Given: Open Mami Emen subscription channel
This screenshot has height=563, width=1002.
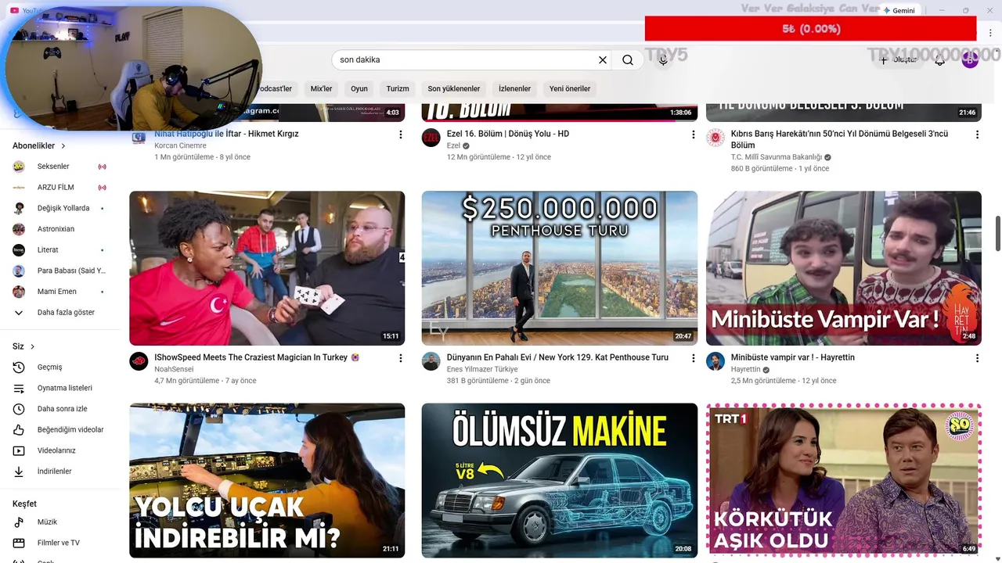Looking at the screenshot, I should [59, 292].
